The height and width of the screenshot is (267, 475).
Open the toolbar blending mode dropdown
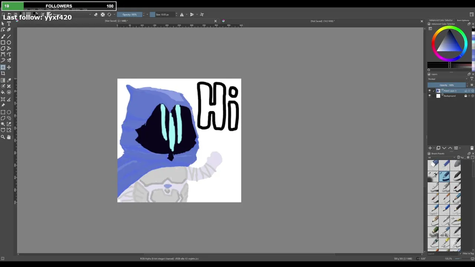[x=72, y=14]
